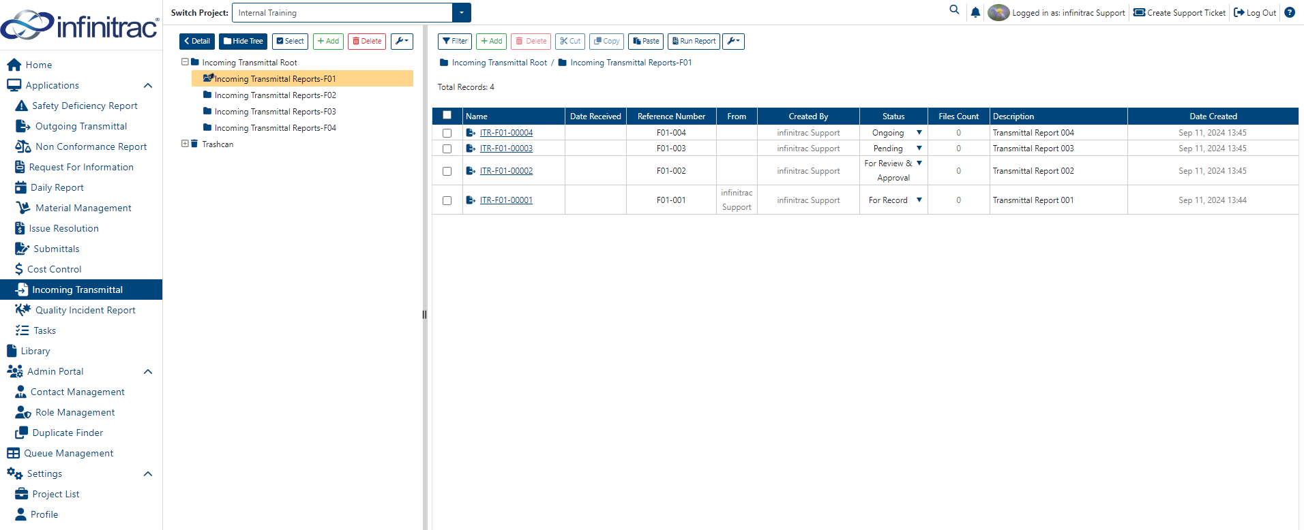Click the panel splitter handle
1304x530 pixels.
tap(424, 315)
